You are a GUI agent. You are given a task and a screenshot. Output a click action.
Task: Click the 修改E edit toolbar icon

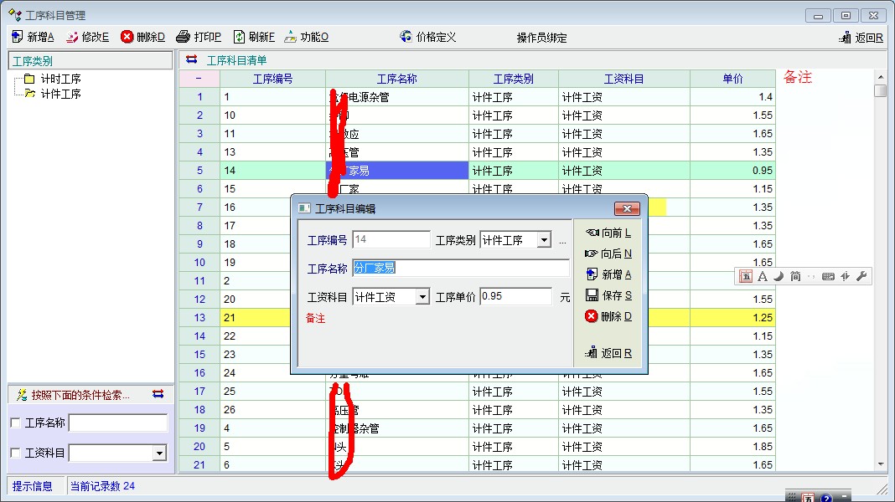pos(72,37)
